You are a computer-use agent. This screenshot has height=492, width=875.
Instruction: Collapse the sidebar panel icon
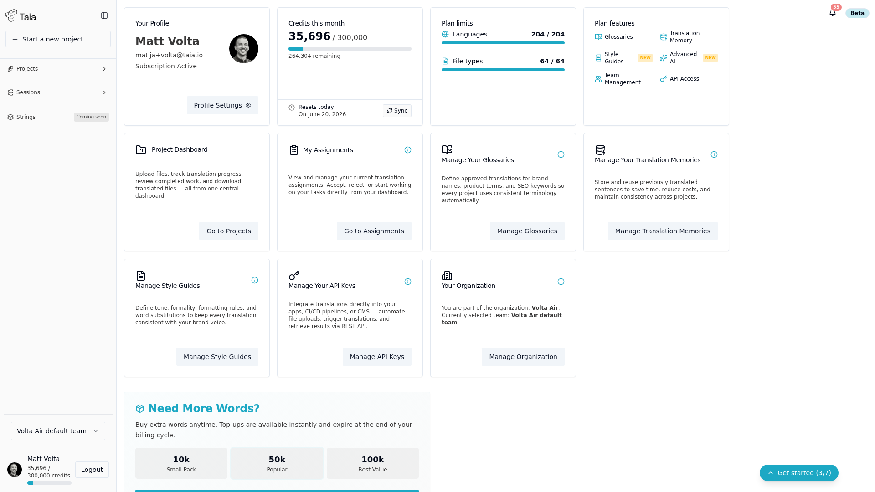click(104, 15)
